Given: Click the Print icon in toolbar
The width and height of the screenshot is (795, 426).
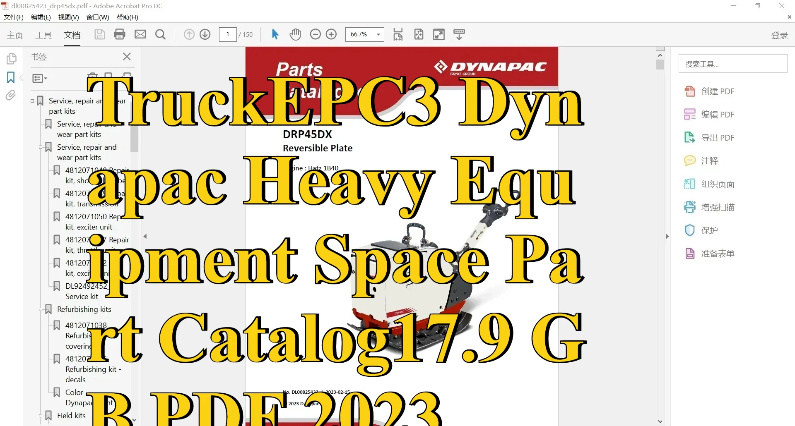Looking at the screenshot, I should point(120,34).
